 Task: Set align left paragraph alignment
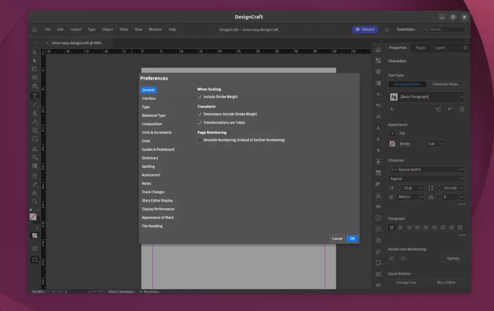392,228
